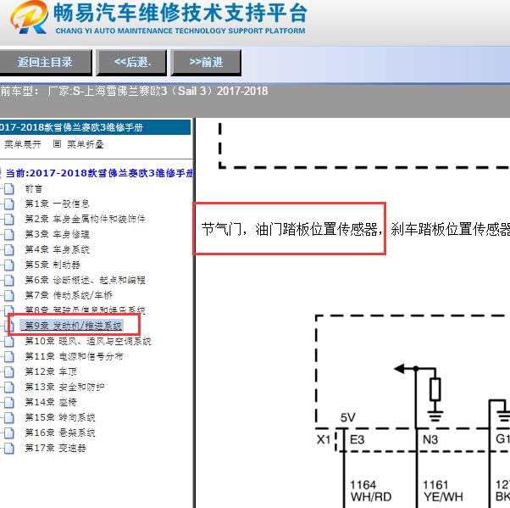Open 第7章 传动系统/车桥 chapter

69,295
